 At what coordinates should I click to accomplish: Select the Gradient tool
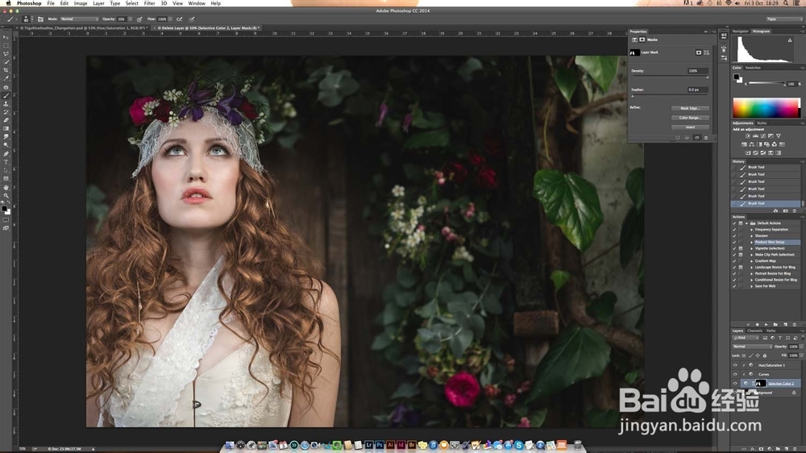(x=6, y=128)
